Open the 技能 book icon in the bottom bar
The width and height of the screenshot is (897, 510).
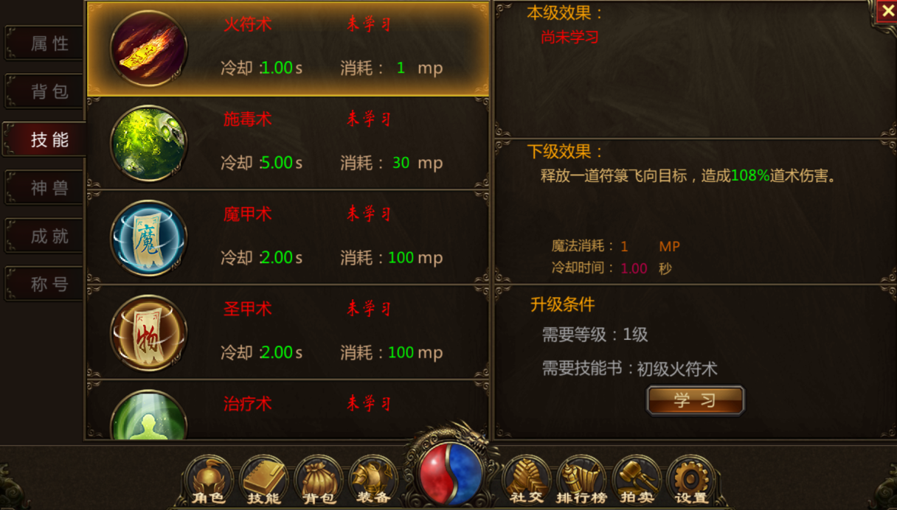tap(264, 481)
